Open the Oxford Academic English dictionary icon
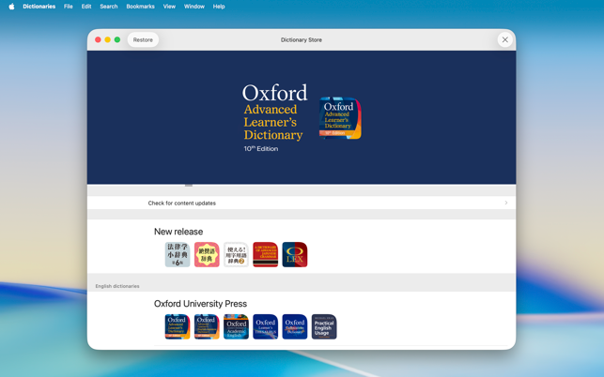Viewport: 604px width, 377px height. click(236, 326)
